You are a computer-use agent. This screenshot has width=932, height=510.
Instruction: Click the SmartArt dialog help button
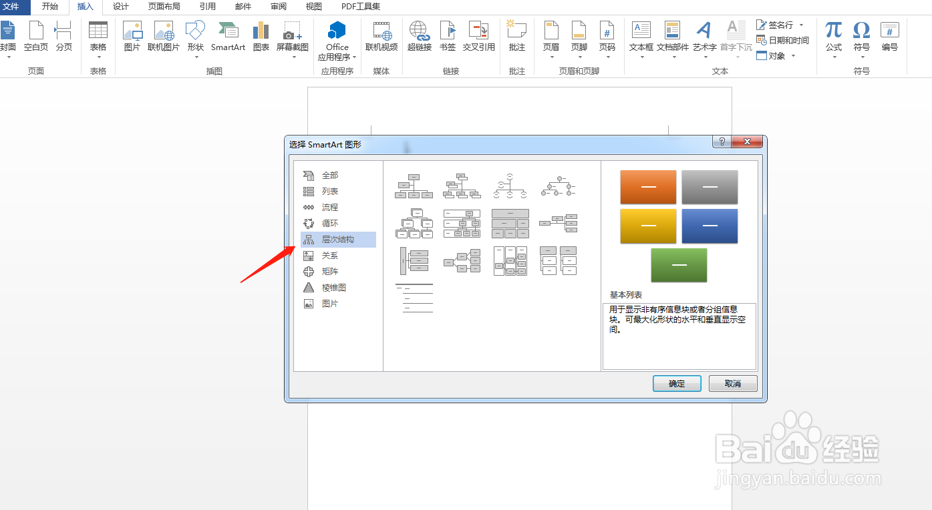point(721,142)
